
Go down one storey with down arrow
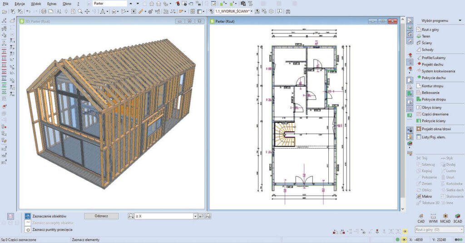(138, 4)
